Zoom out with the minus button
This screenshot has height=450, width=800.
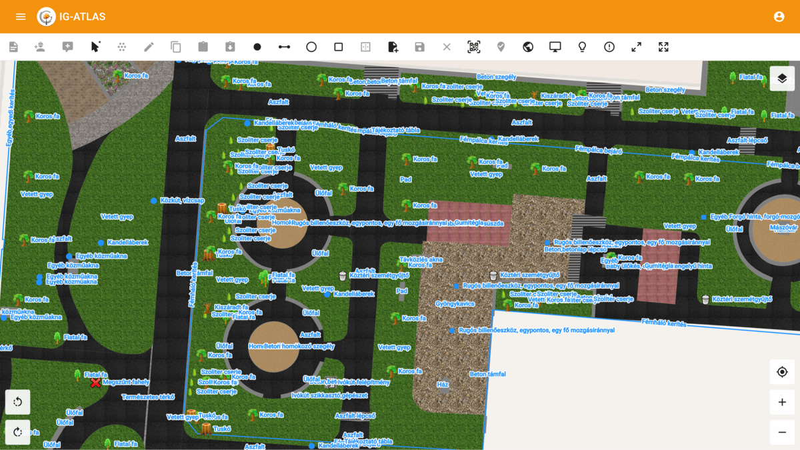782,433
